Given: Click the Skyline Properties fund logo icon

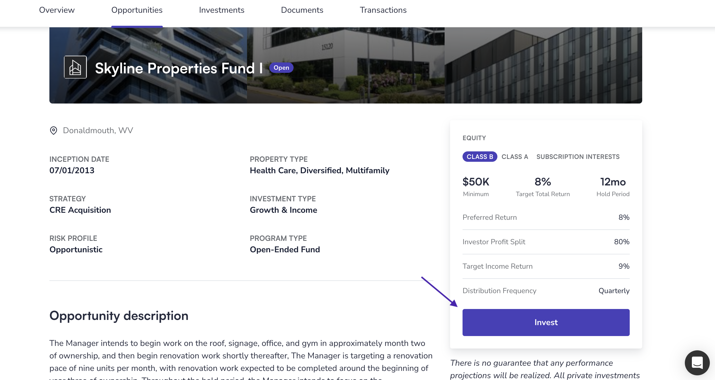Looking at the screenshot, I should tap(75, 67).
